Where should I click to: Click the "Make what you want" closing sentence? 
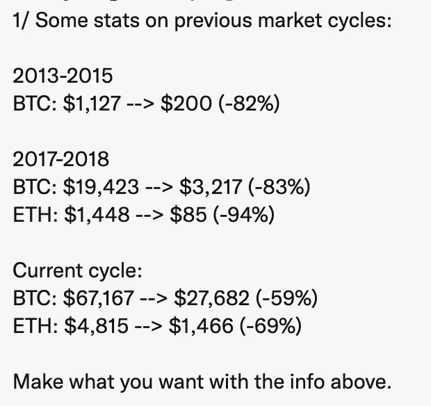(202, 381)
